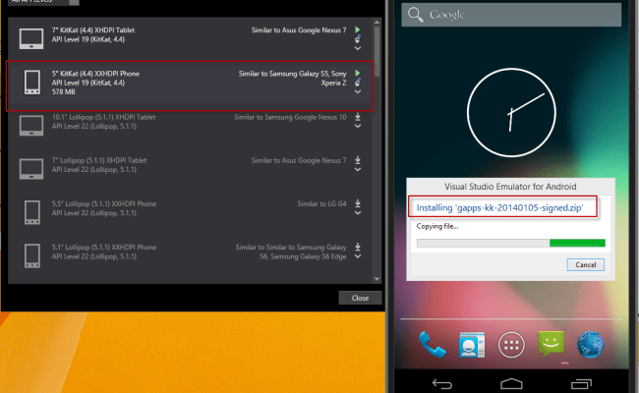639x393 pixels.
Task: Cancel the gapps installation
Action: pos(585,264)
